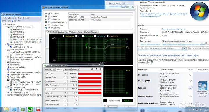The width and height of the screenshot is (209, 112).
Task: Open Explorer folder icon in taskbar
Action: click(x=6, y=109)
